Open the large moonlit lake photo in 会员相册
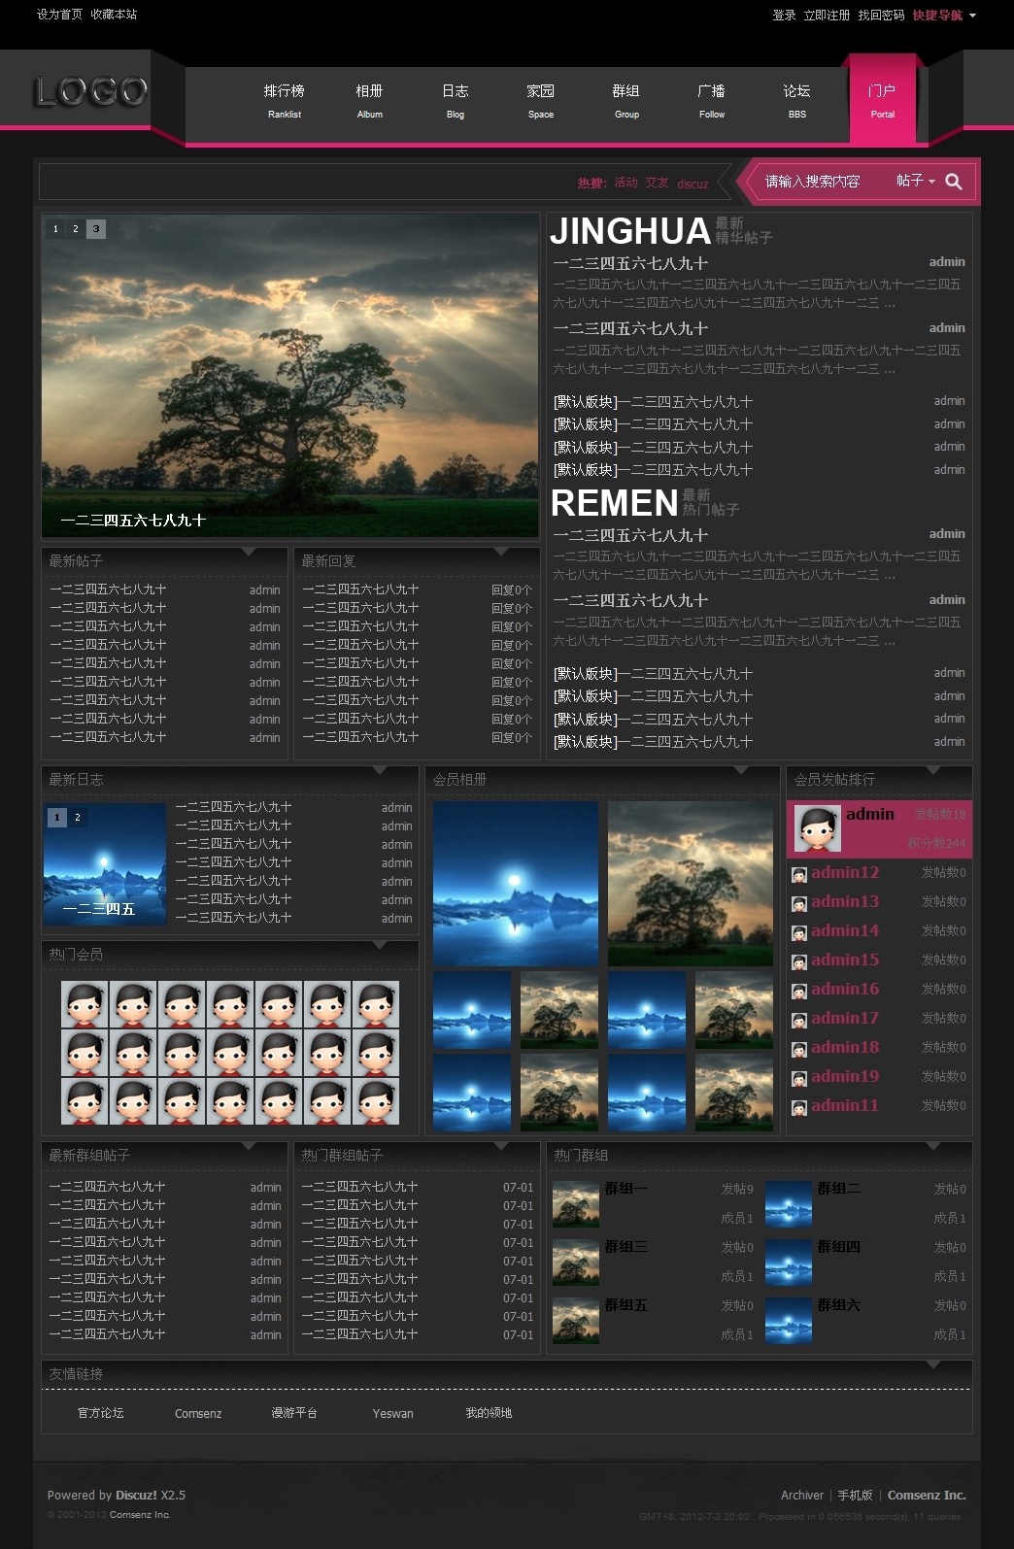1014x1549 pixels. pyautogui.click(x=516, y=884)
